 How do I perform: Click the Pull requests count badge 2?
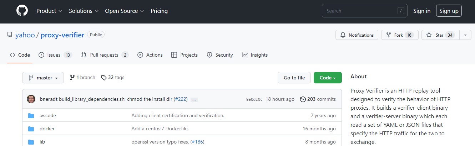(x=125, y=55)
